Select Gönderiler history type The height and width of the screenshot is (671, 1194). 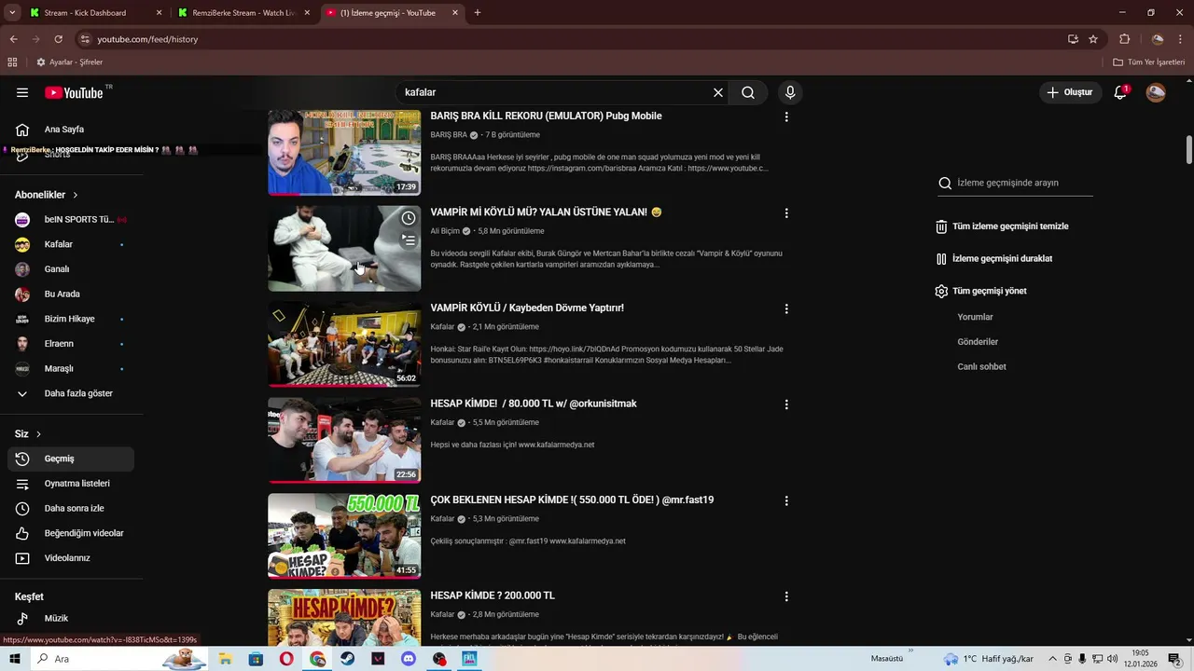tap(978, 342)
